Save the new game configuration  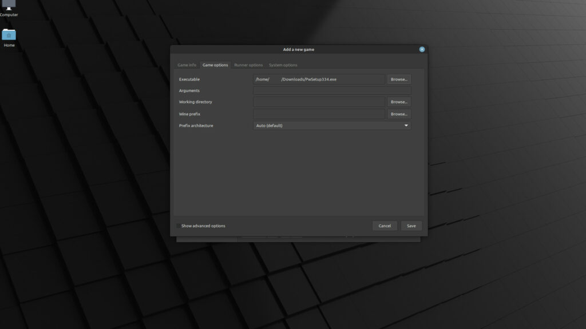tap(411, 226)
